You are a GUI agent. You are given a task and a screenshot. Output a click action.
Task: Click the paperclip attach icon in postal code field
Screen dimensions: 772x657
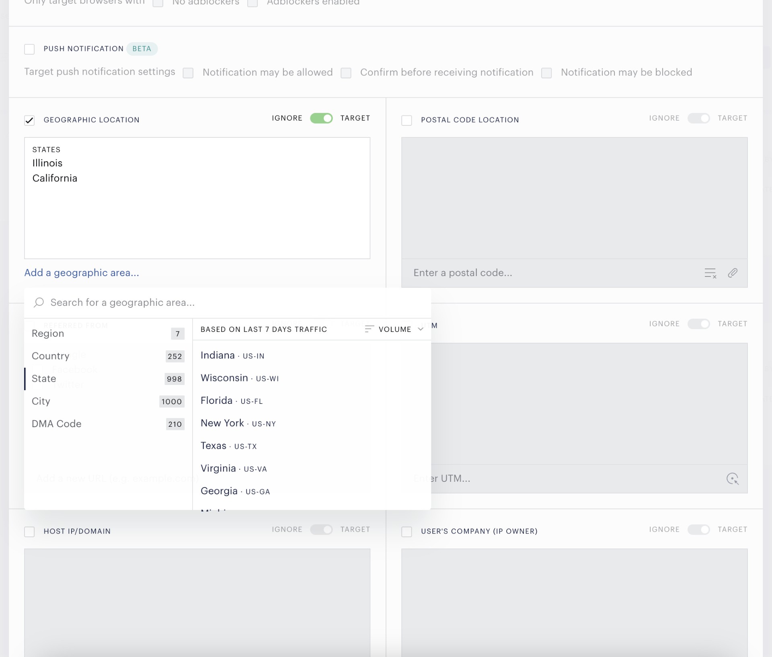tap(733, 273)
